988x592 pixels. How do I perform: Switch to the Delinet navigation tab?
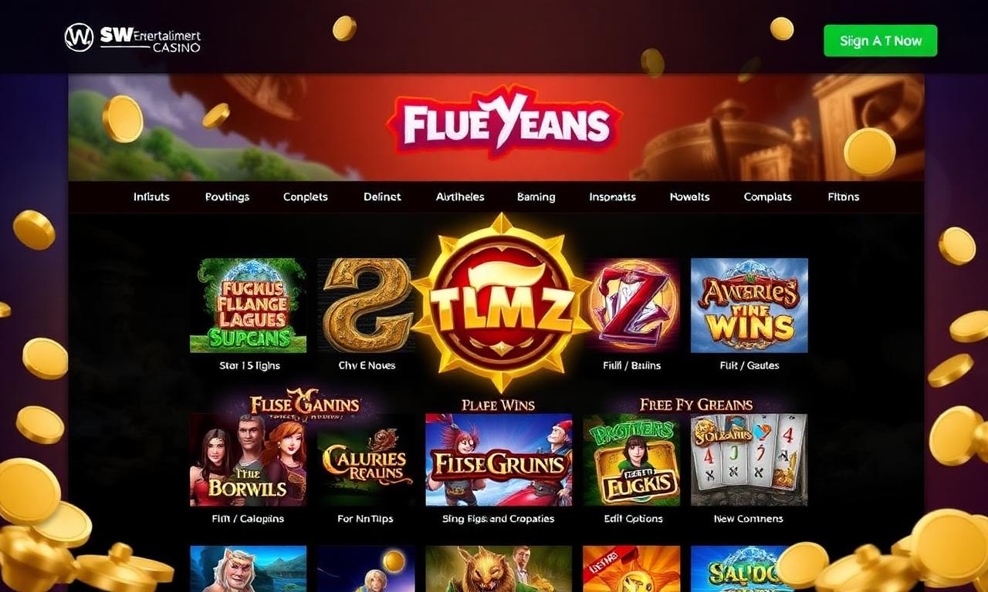pyautogui.click(x=382, y=197)
